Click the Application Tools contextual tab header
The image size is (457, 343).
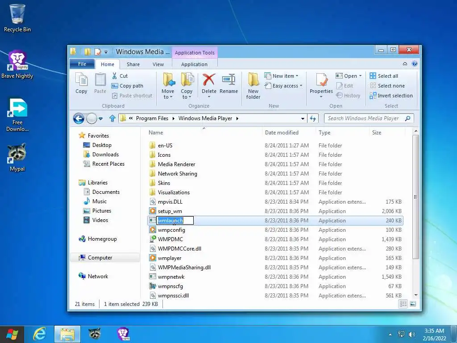click(x=195, y=53)
